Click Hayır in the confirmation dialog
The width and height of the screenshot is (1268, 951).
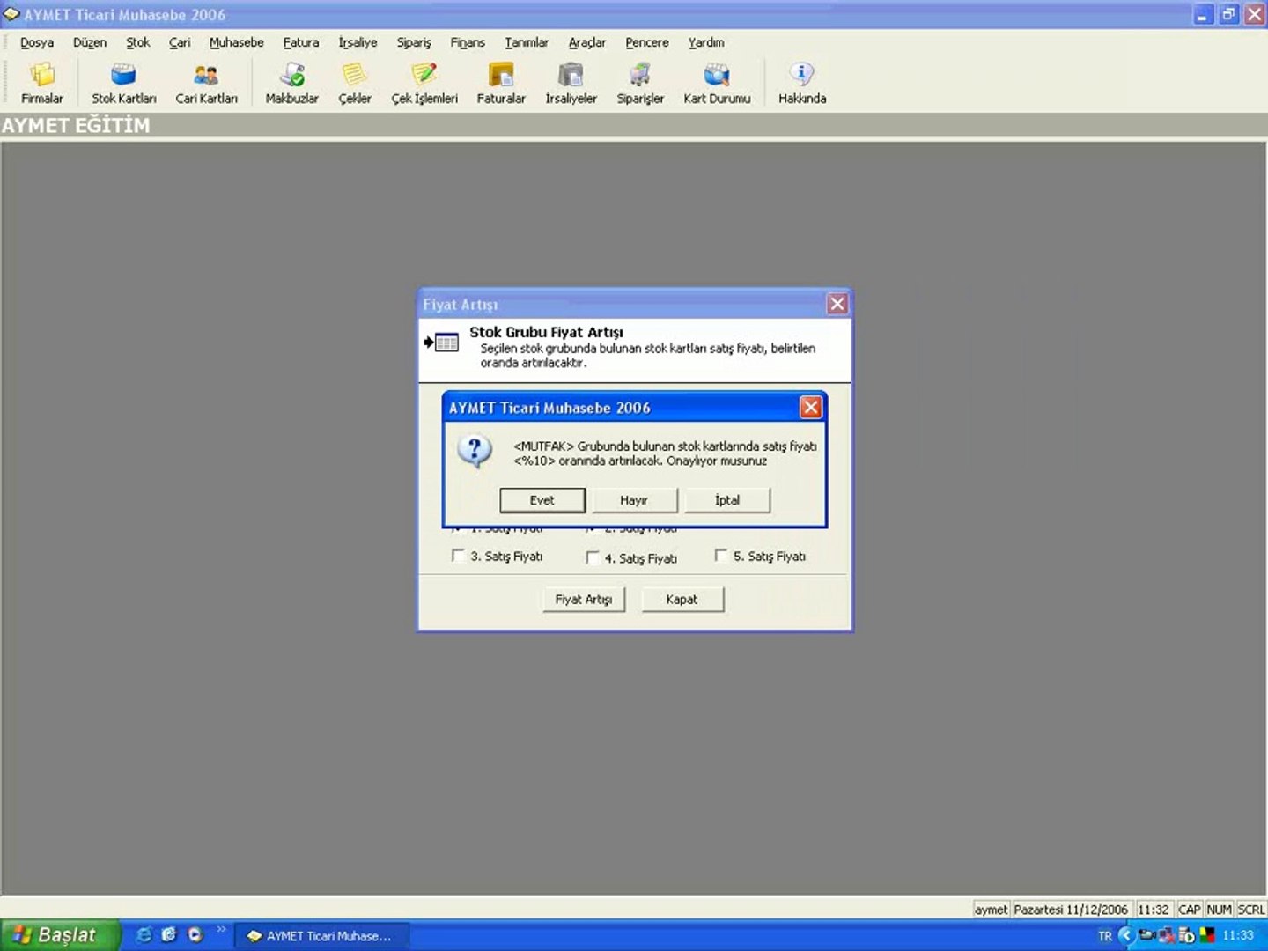click(634, 500)
